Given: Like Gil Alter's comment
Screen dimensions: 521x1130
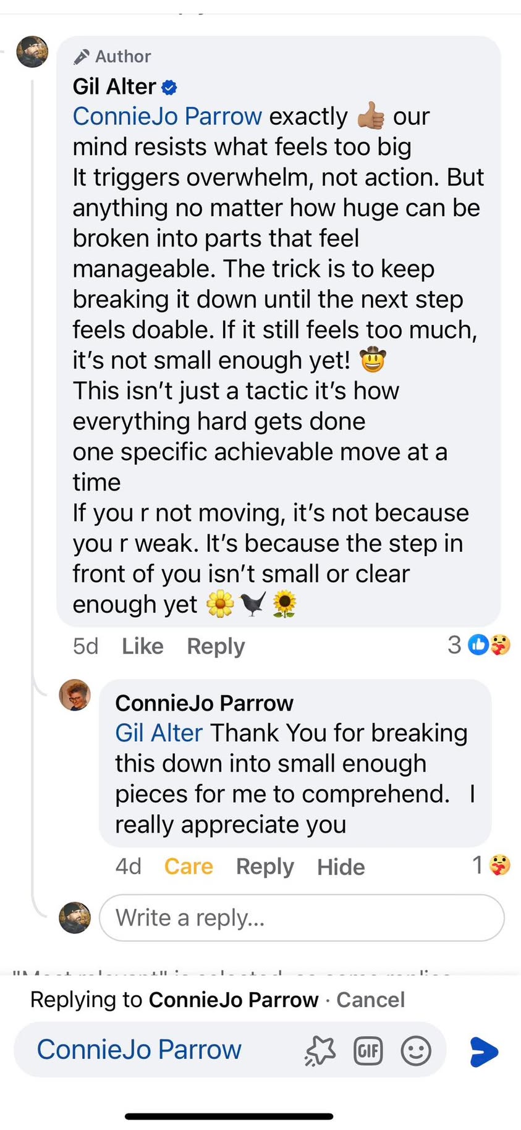Looking at the screenshot, I should [143, 646].
